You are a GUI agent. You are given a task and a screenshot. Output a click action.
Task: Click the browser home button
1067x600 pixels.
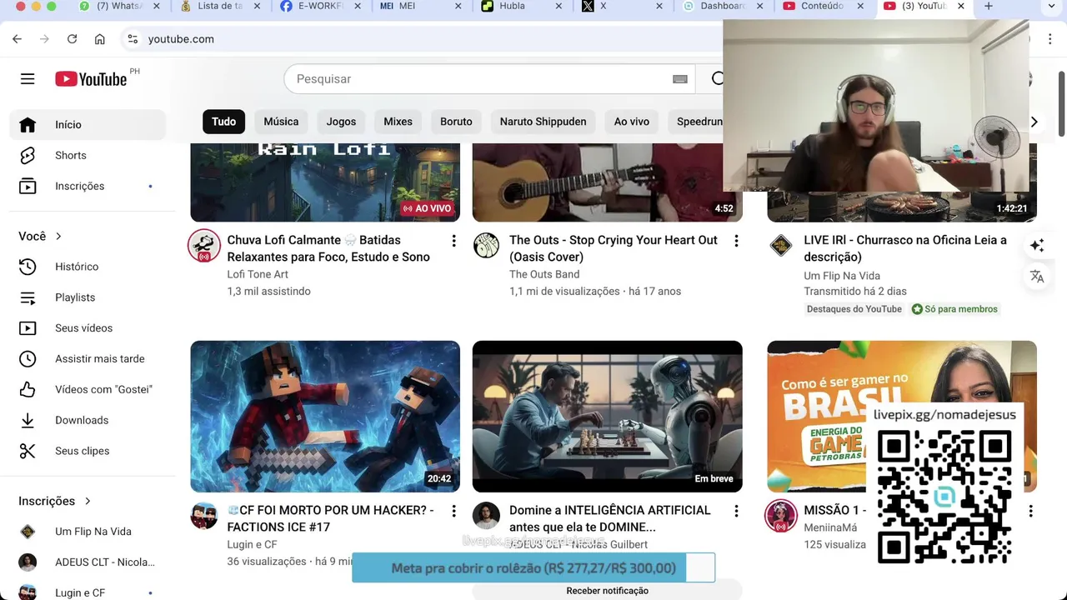[100, 39]
